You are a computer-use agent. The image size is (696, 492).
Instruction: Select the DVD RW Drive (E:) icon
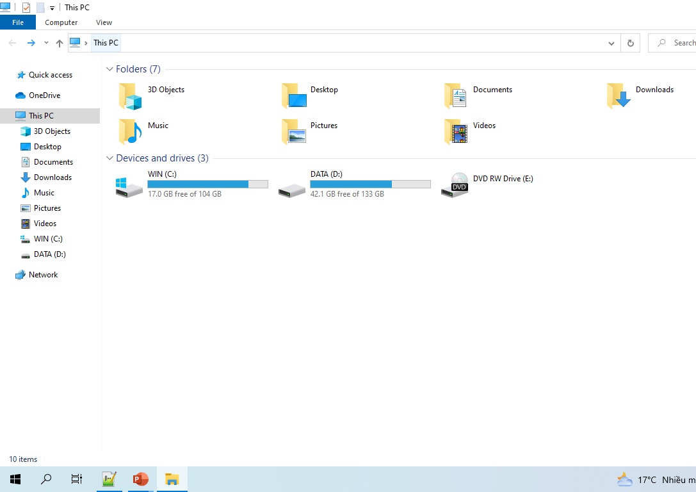tap(455, 184)
